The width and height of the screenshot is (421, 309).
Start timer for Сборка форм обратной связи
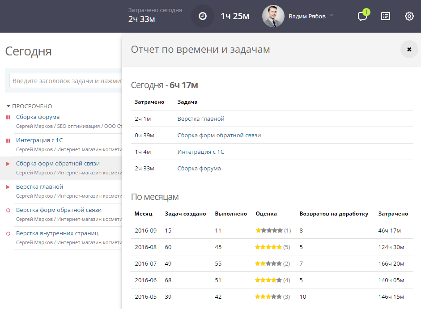tap(8, 164)
